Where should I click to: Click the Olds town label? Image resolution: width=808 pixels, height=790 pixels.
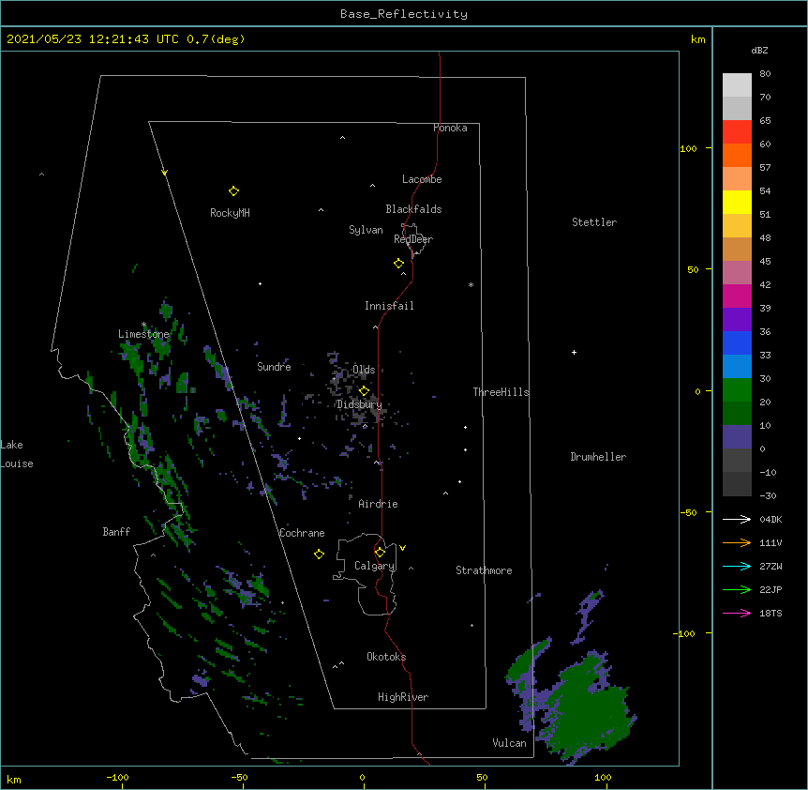[364, 370]
